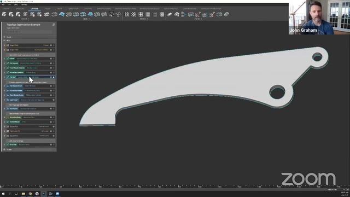Select the black-and-white speckled cube toolbar icon

click(112, 15)
